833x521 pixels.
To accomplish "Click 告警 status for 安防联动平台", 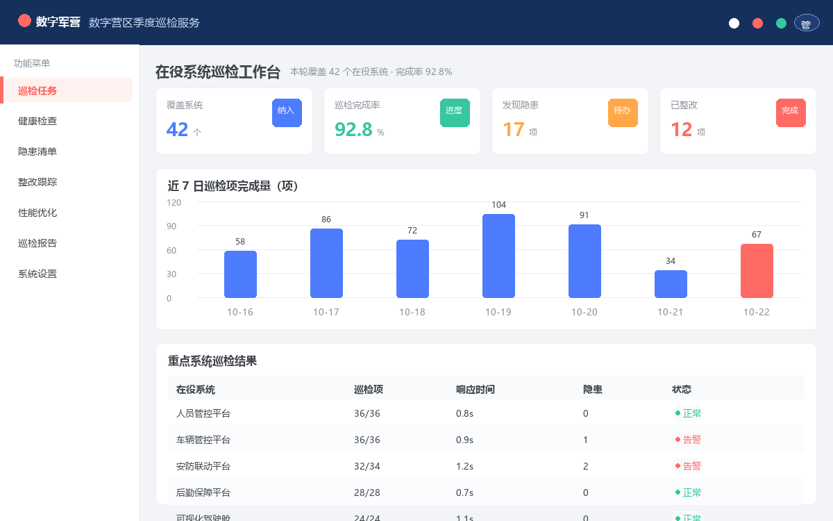I will [x=688, y=466].
